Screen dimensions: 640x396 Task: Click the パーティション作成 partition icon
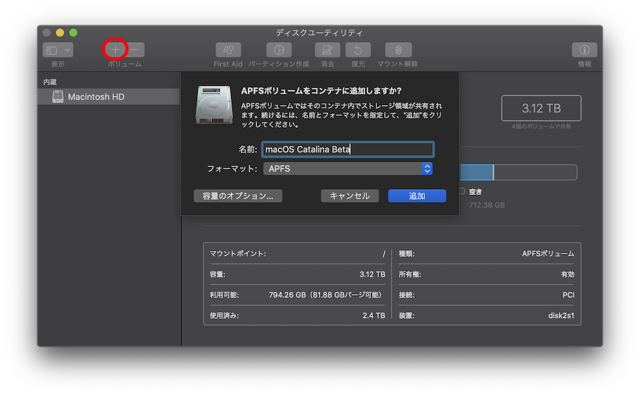[279, 50]
